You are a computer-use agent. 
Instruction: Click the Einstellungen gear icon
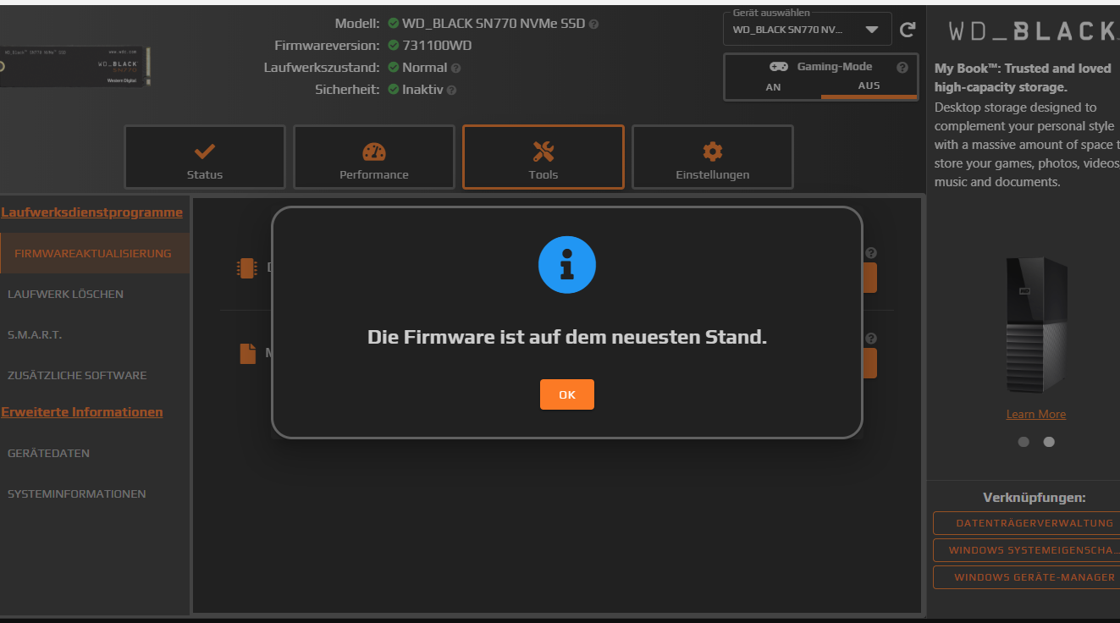(x=713, y=152)
